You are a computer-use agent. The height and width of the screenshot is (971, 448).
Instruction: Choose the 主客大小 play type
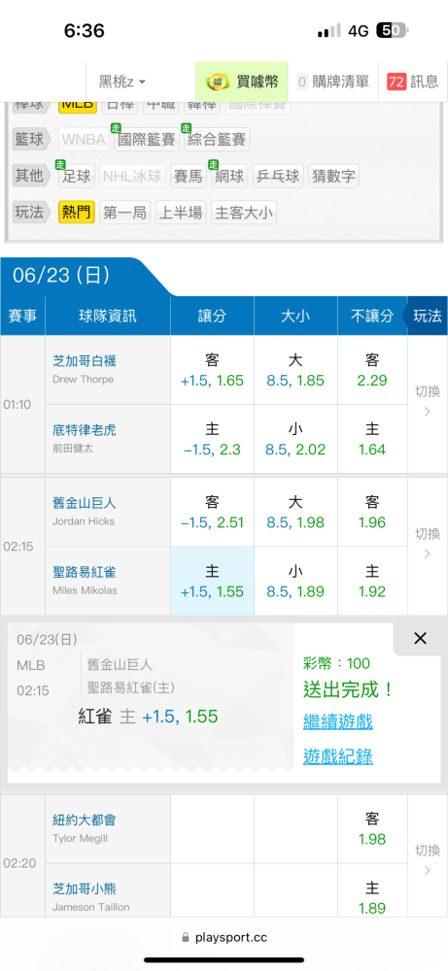click(x=244, y=213)
